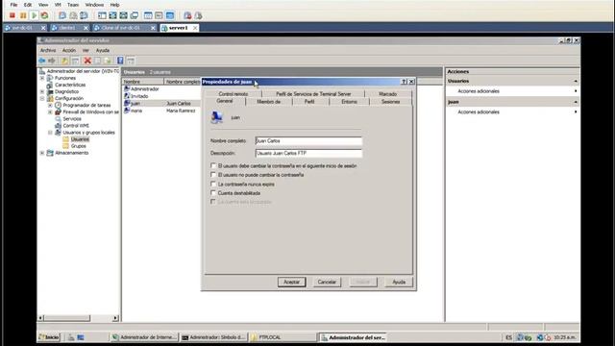The image size is (615, 346).
Task: Expand the Funciones tree node
Action: [x=42, y=78]
